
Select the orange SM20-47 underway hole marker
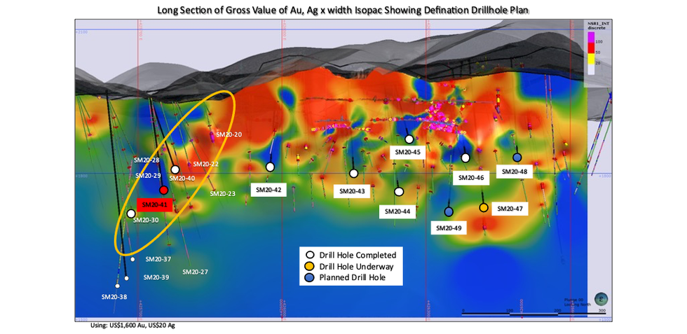484,208
